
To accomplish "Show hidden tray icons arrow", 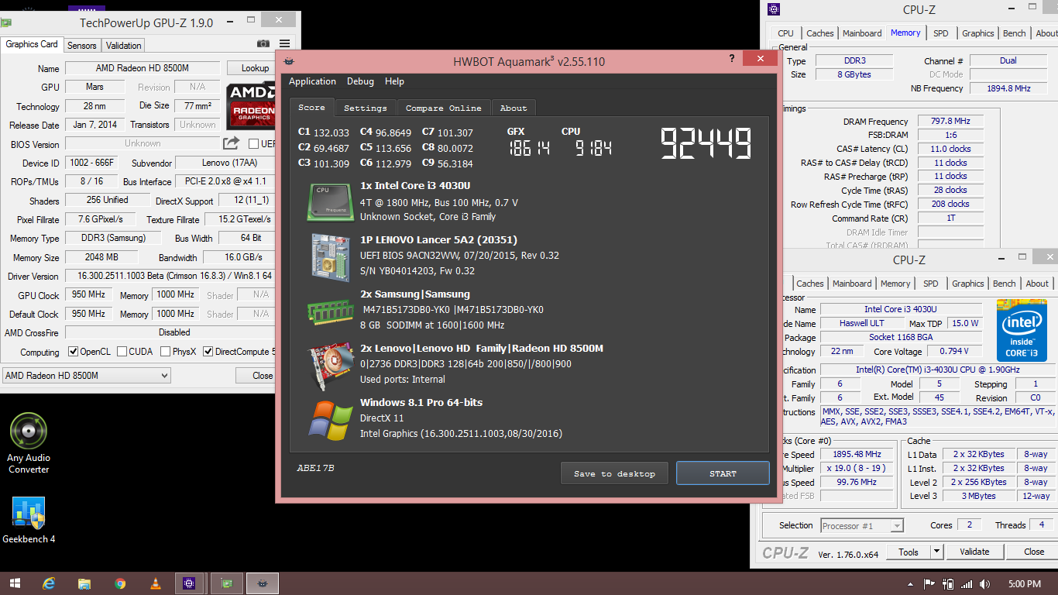I will [x=911, y=583].
